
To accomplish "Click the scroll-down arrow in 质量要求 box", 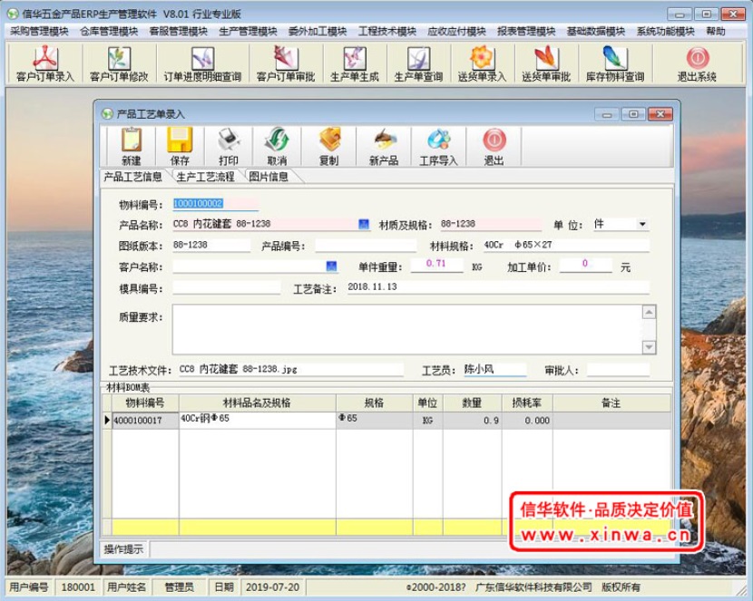I will click(650, 348).
